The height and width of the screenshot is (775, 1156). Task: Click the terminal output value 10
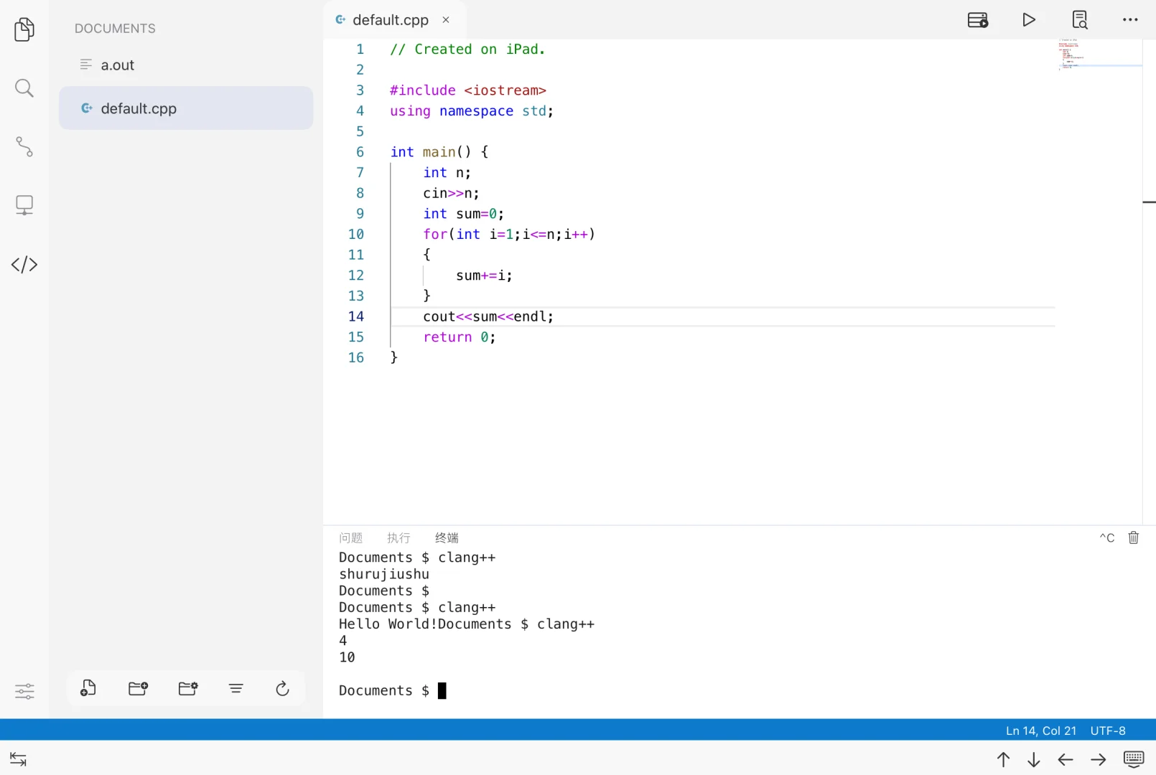pos(347,657)
